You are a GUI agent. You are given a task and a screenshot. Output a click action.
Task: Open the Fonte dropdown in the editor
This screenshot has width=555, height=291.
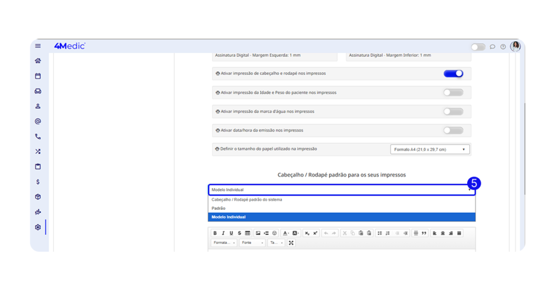pyautogui.click(x=253, y=243)
